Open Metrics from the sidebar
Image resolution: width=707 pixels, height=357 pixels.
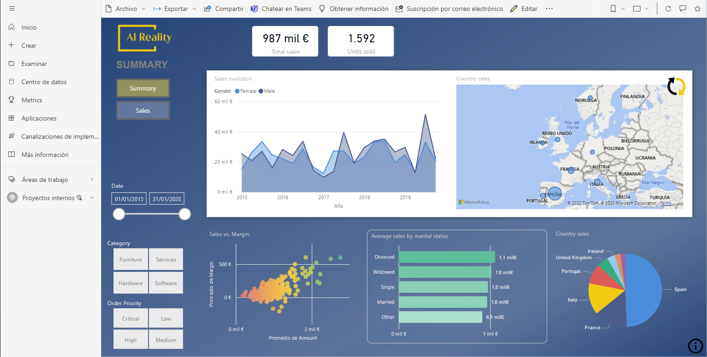pyautogui.click(x=31, y=100)
